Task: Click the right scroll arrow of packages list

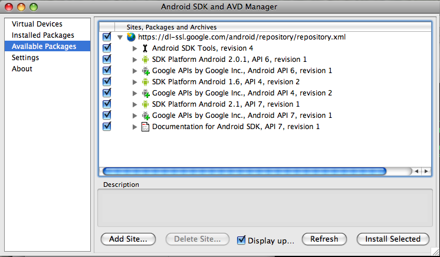Action: pyautogui.click(x=426, y=171)
